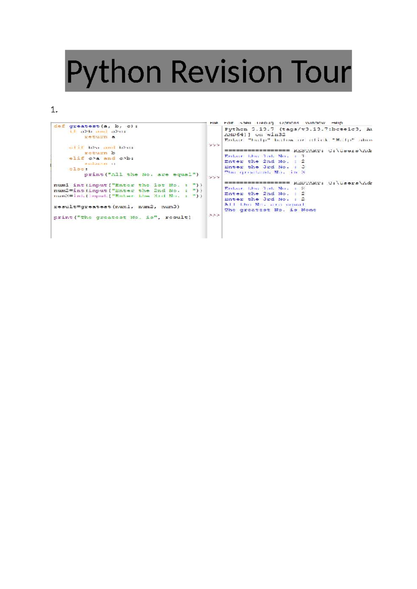Screen dimensions: 417x589
Task: Click the 'return a' line
Action: tap(99, 137)
